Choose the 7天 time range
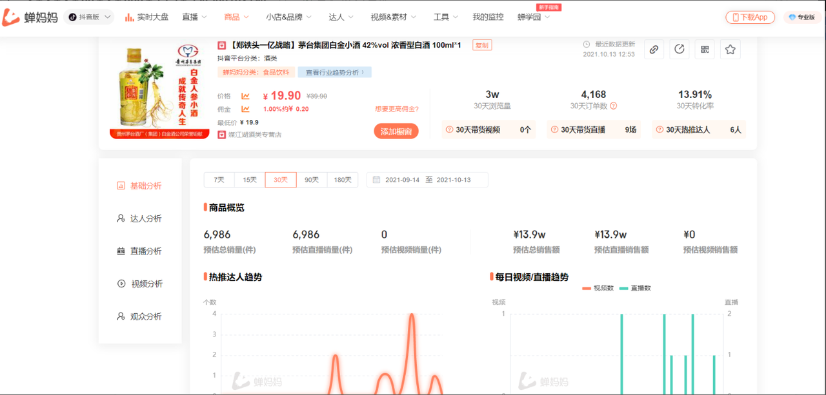 pos(219,180)
